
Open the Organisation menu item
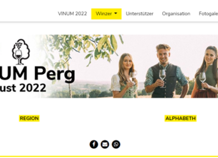176,14
